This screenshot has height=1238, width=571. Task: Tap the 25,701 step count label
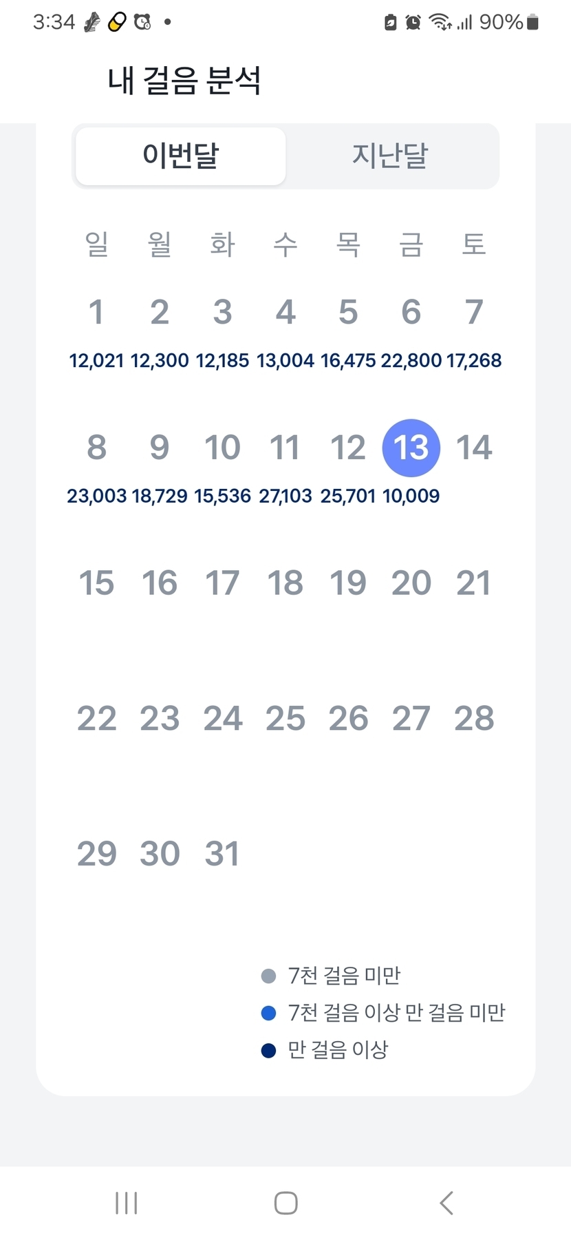pos(348,496)
